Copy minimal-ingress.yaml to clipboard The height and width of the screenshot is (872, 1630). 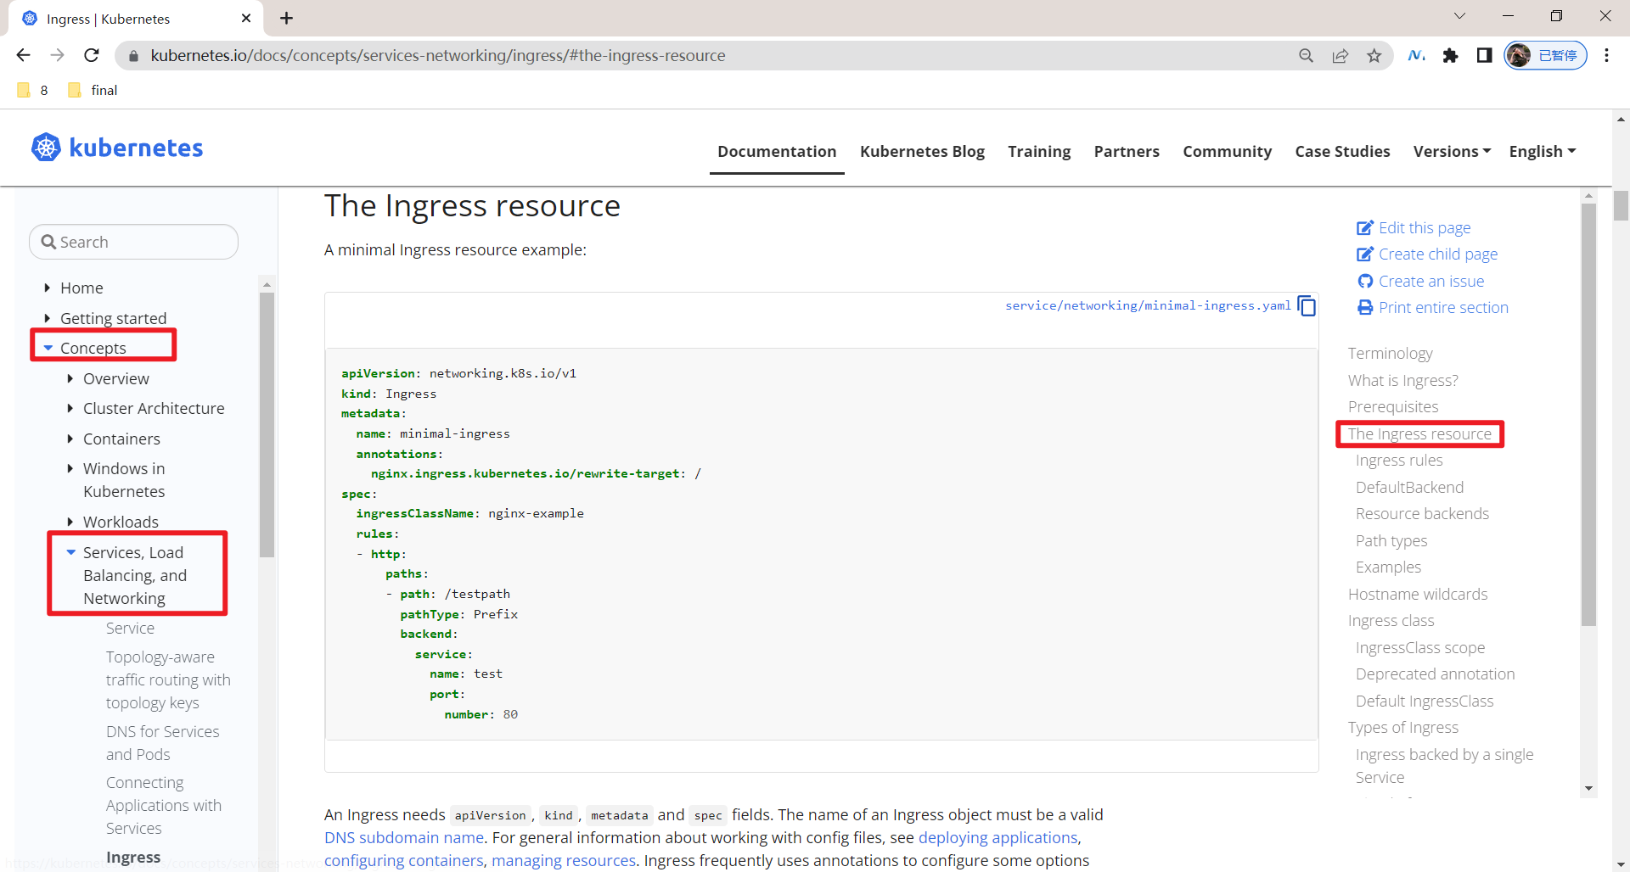[x=1307, y=306]
